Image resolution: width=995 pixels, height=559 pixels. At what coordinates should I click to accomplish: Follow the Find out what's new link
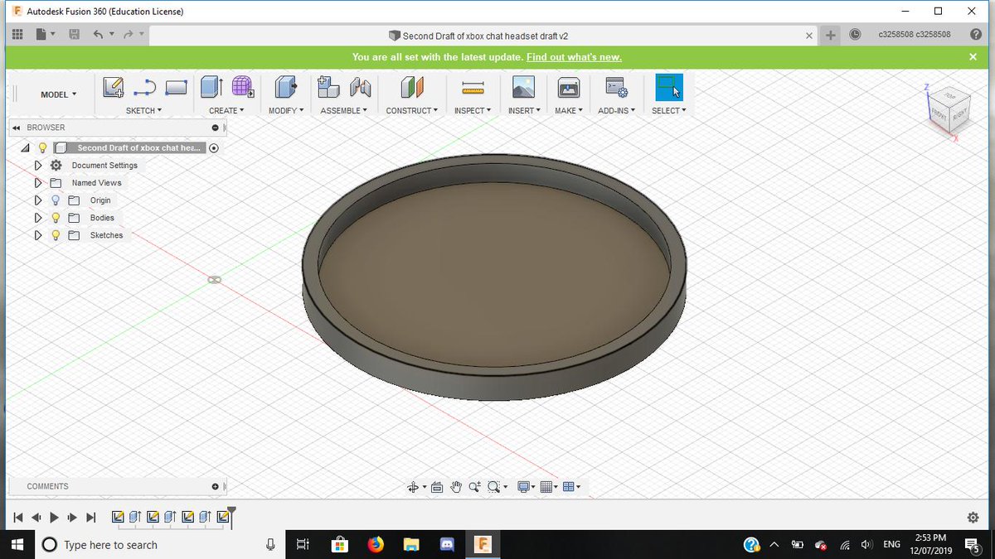574,57
